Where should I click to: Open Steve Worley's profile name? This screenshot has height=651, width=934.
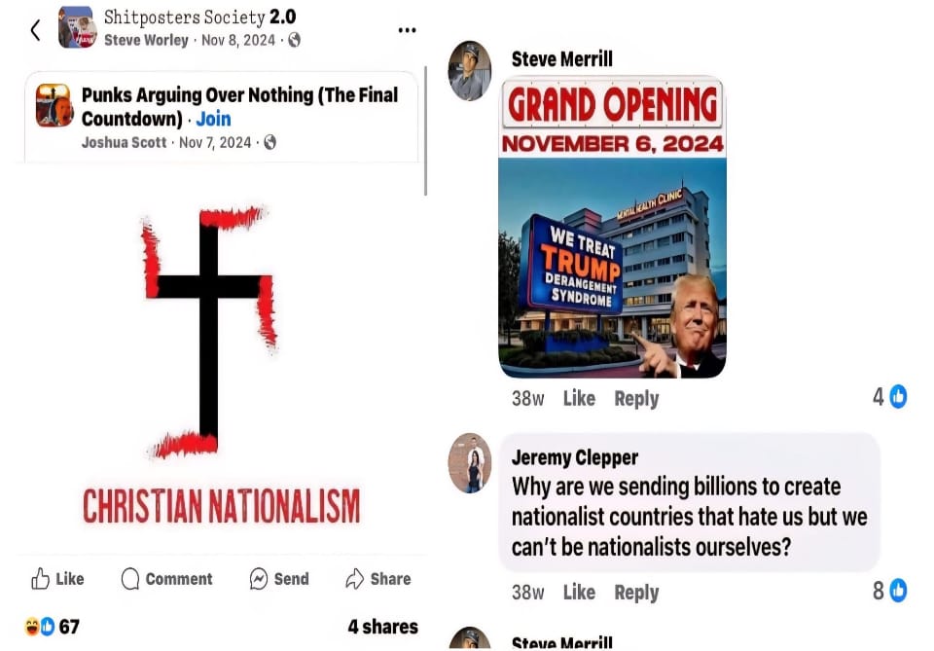click(146, 40)
